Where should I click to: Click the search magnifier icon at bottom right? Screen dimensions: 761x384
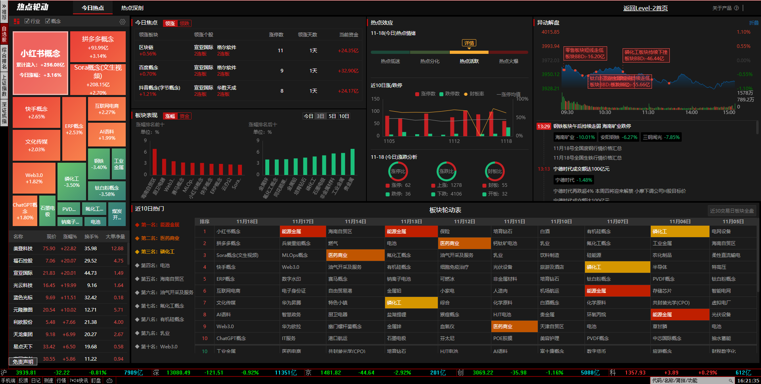tap(730, 380)
